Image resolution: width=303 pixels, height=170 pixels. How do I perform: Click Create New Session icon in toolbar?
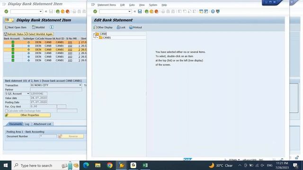tap(201, 11)
